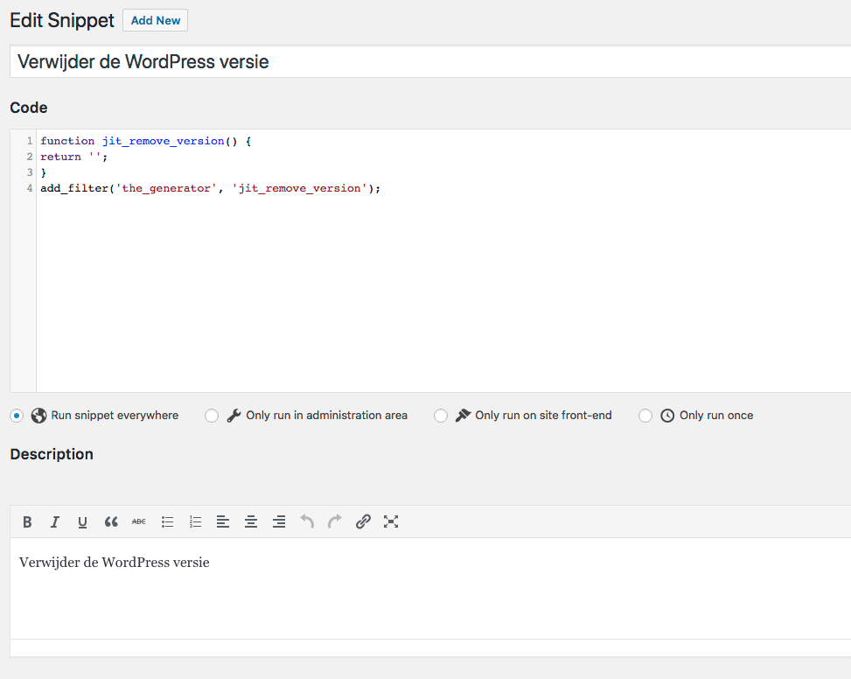The height and width of the screenshot is (679, 851).
Task: Click the snippet title field 'Verwijder de WordPress versie'
Action: click(430, 61)
